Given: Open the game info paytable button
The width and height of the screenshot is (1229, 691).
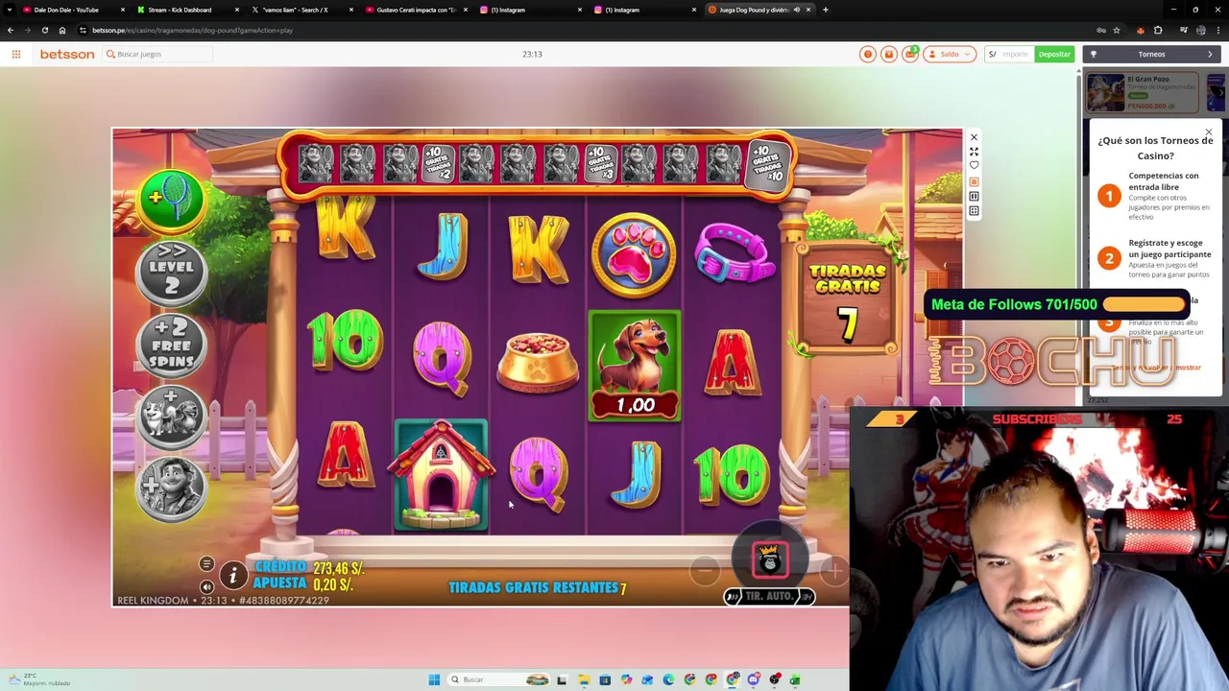Looking at the screenshot, I should click(232, 575).
